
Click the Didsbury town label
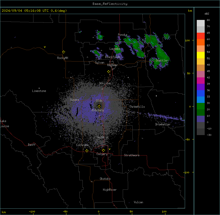[98, 110]
